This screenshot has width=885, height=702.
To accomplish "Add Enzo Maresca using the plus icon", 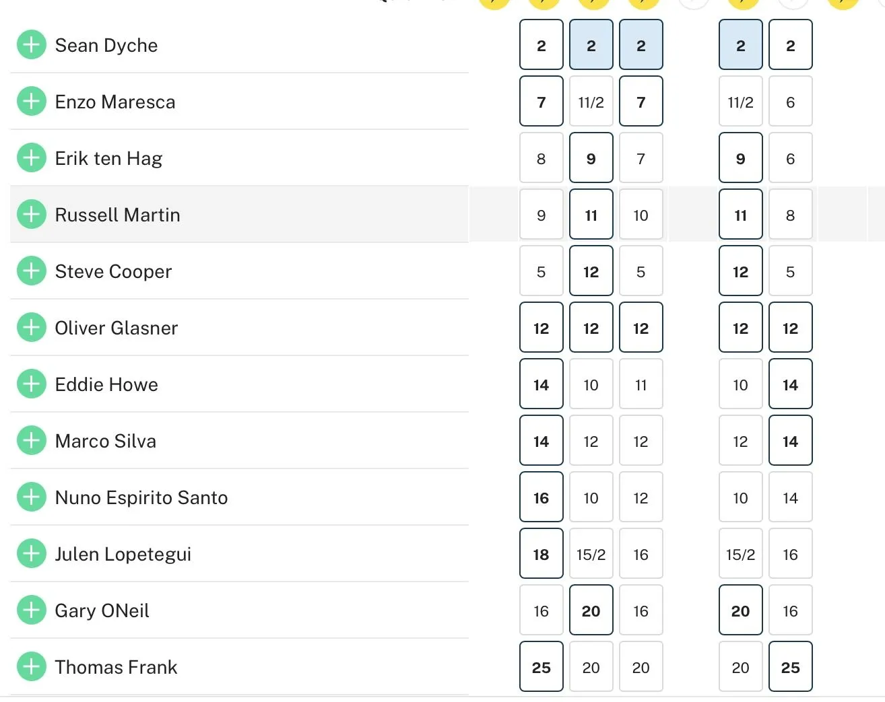I will tap(31, 102).
